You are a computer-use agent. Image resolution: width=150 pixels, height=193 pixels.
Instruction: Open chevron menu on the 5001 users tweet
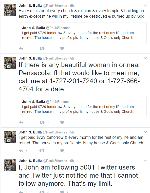145,160
